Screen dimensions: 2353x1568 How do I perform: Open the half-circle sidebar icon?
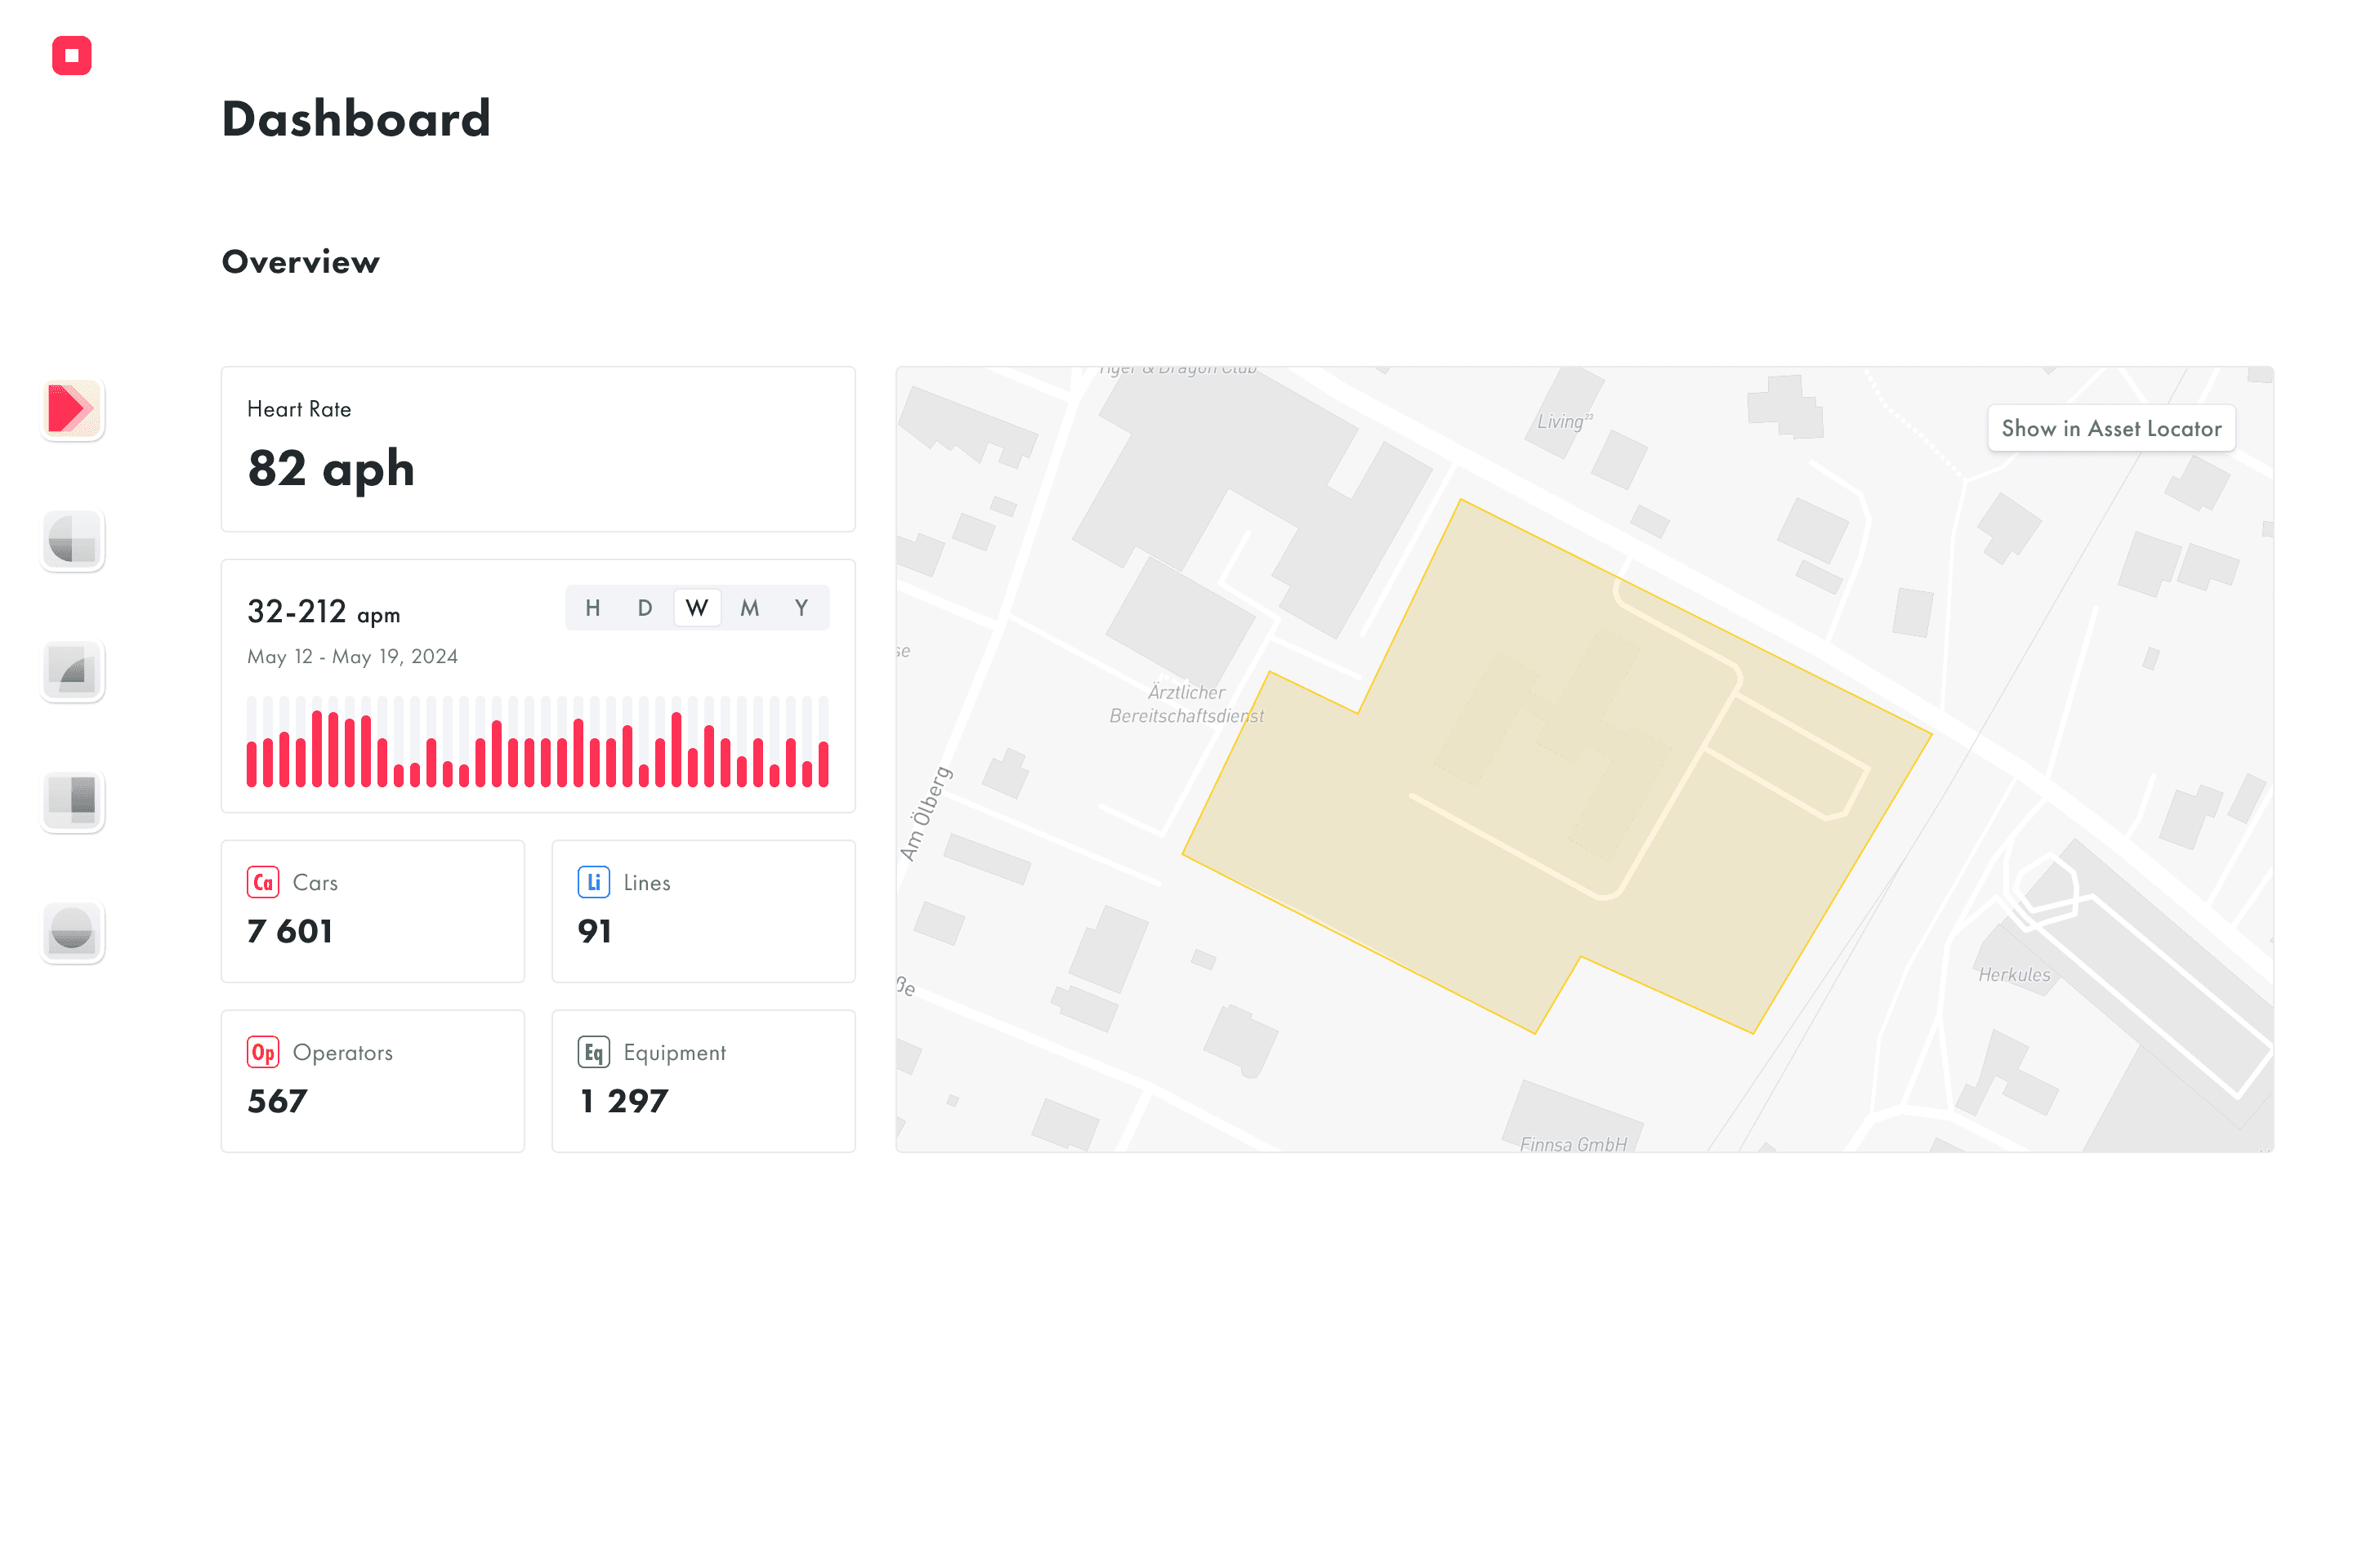[x=72, y=932]
